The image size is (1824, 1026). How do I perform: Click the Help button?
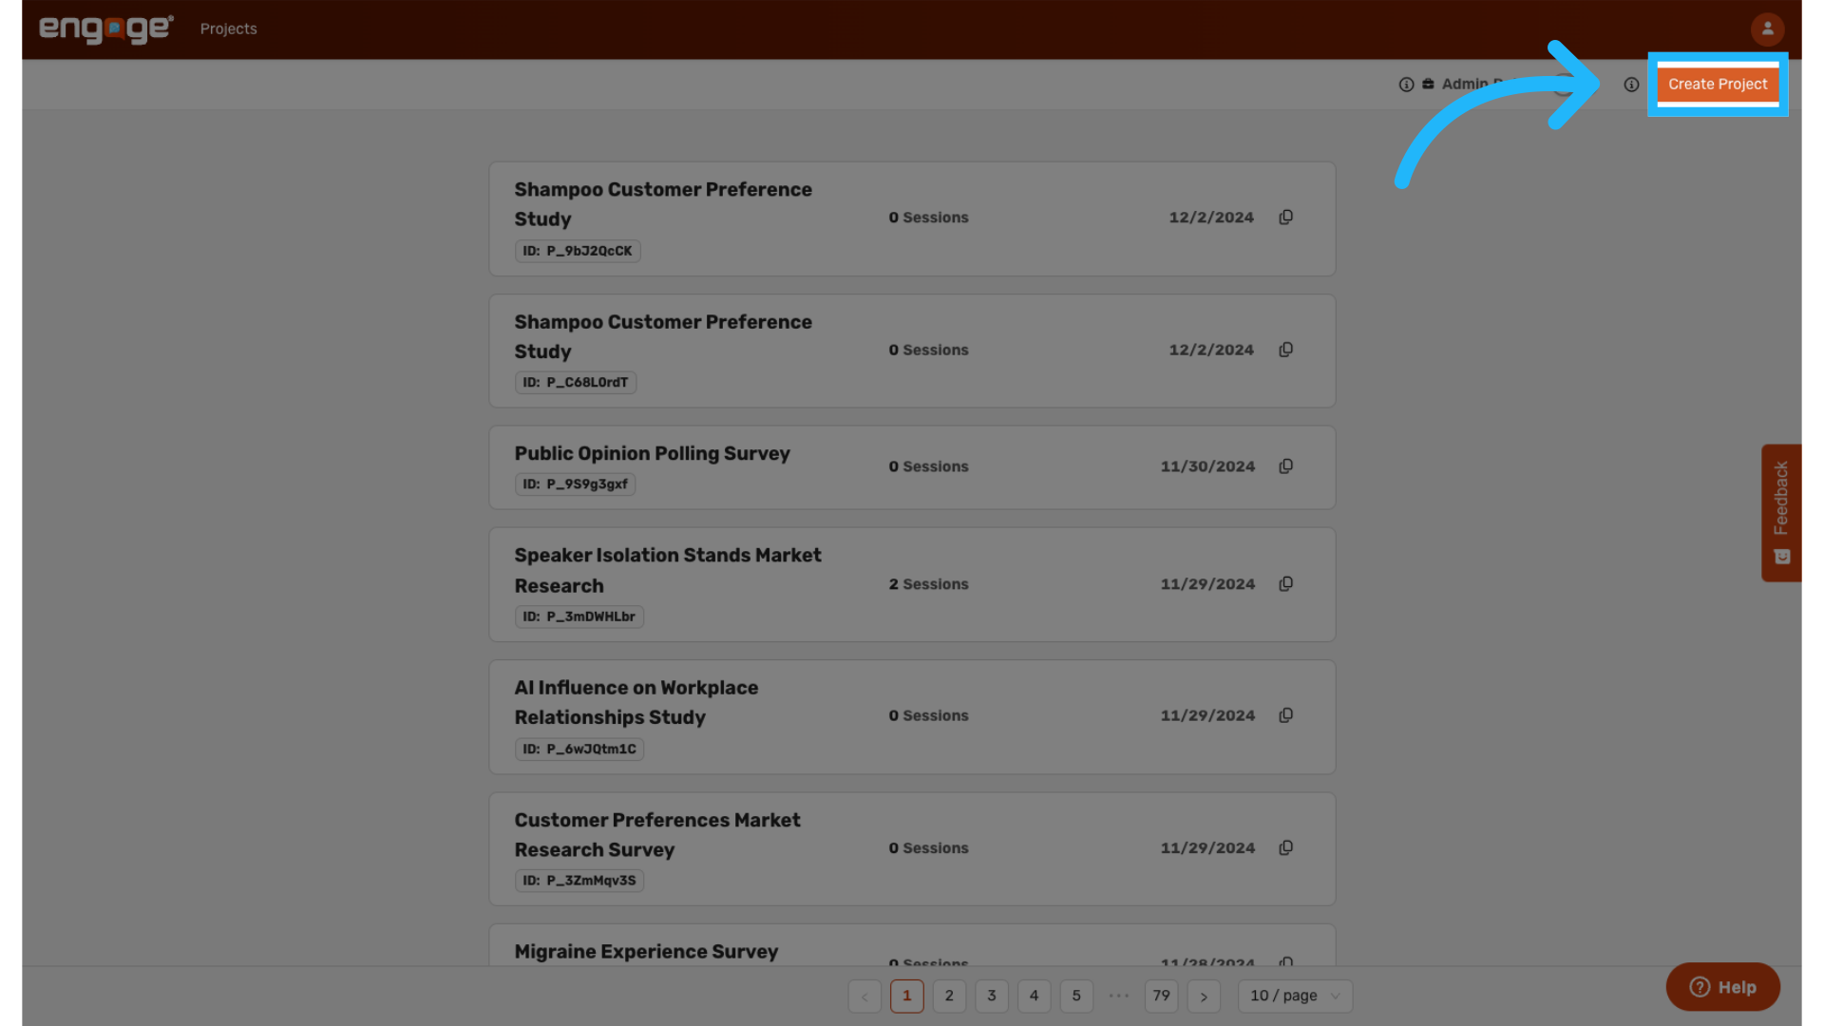point(1722,987)
